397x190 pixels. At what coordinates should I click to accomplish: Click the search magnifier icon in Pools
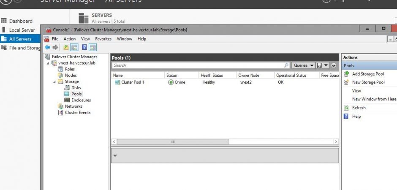(286, 65)
